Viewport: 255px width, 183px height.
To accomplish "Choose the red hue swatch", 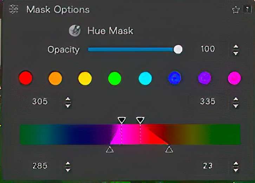I will (26, 78).
